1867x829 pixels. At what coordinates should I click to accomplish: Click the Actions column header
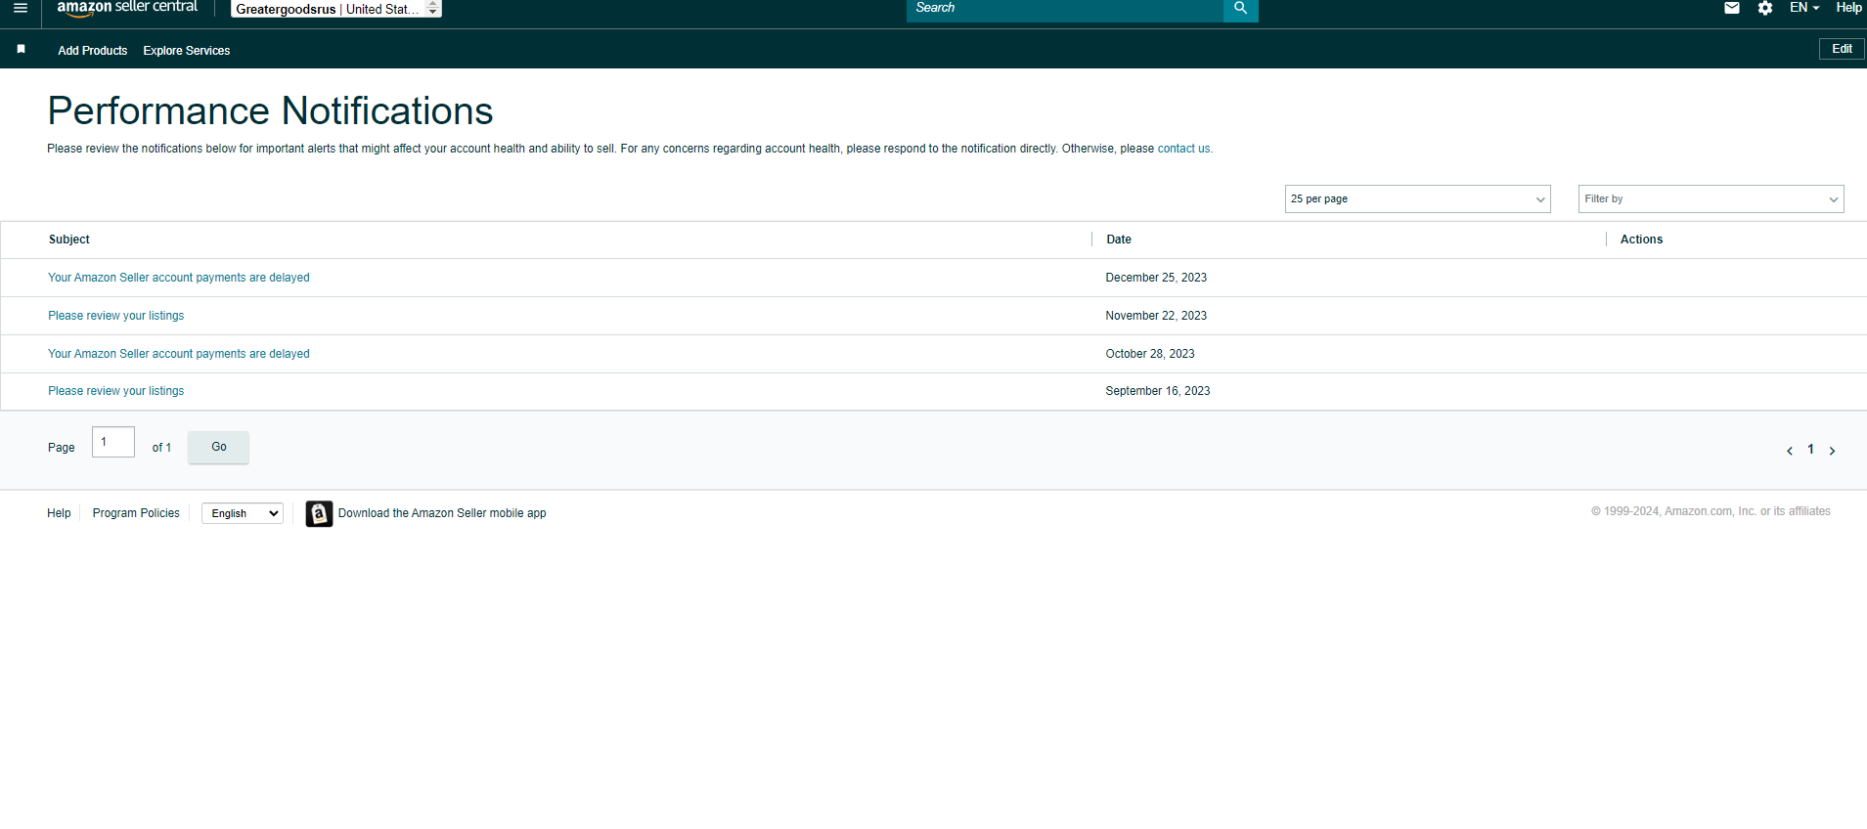pyautogui.click(x=1641, y=240)
